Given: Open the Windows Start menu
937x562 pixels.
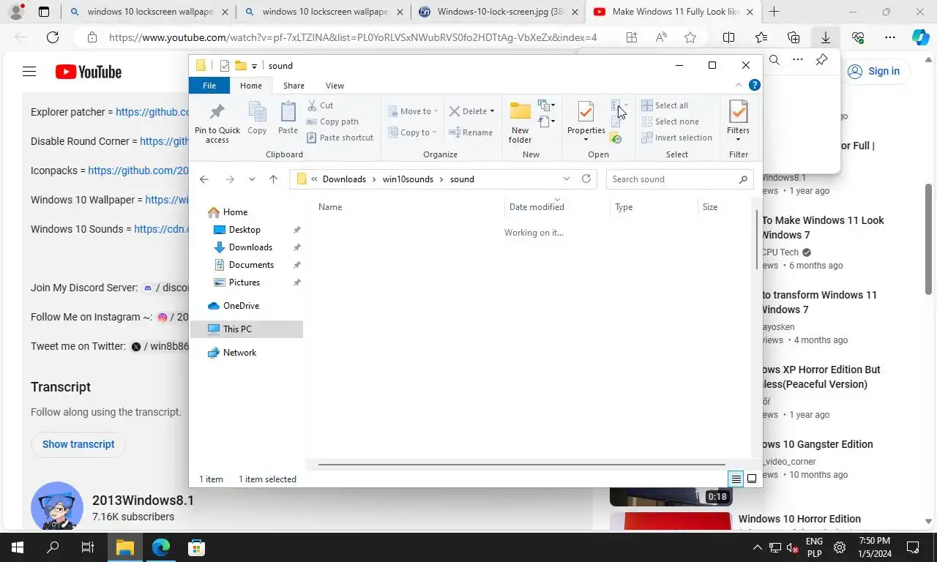Looking at the screenshot, I should coord(17,547).
